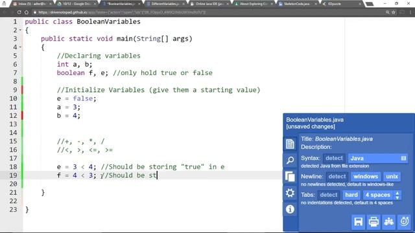The image size is (415, 233).
Task: Place cursor on 'int a, b;' line
Action: click(75, 64)
